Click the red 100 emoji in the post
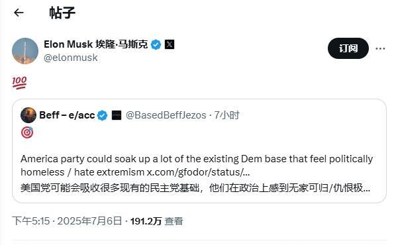This screenshot has height=245, width=396. pos(19,83)
